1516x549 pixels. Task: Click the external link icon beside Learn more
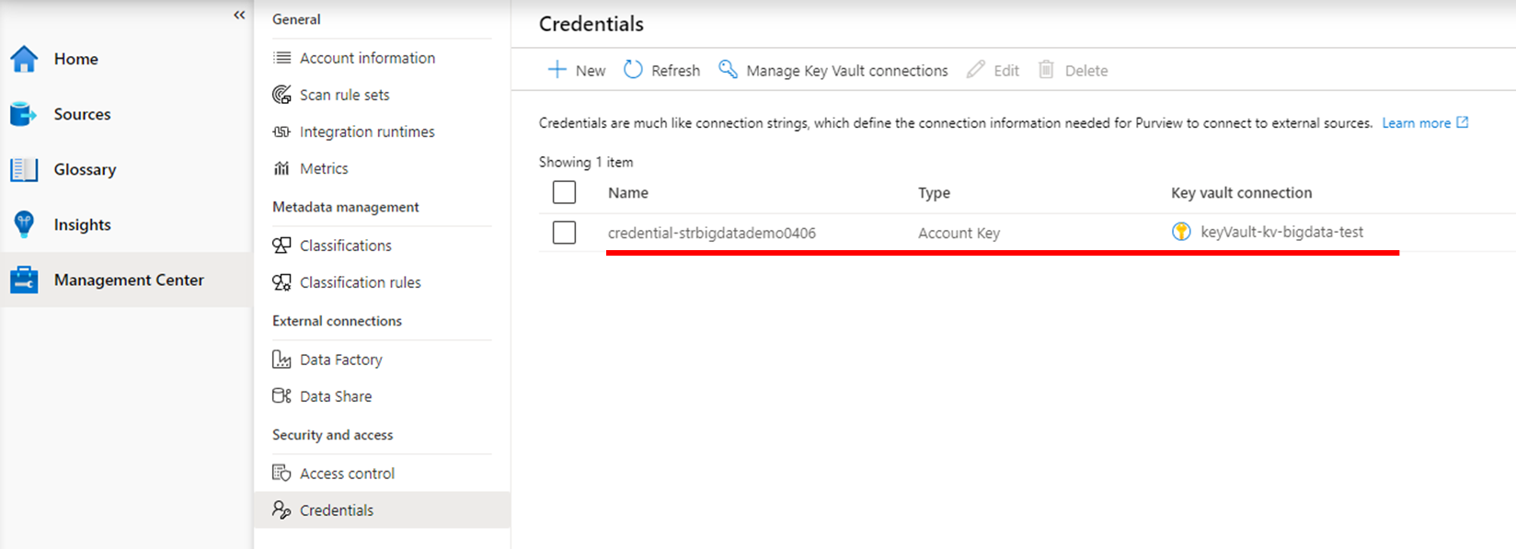click(x=1463, y=122)
